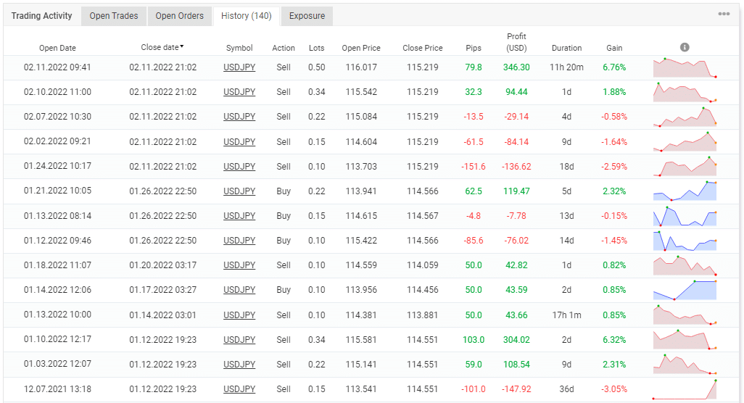
Task: Sort table by Lots header
Action: pos(316,48)
